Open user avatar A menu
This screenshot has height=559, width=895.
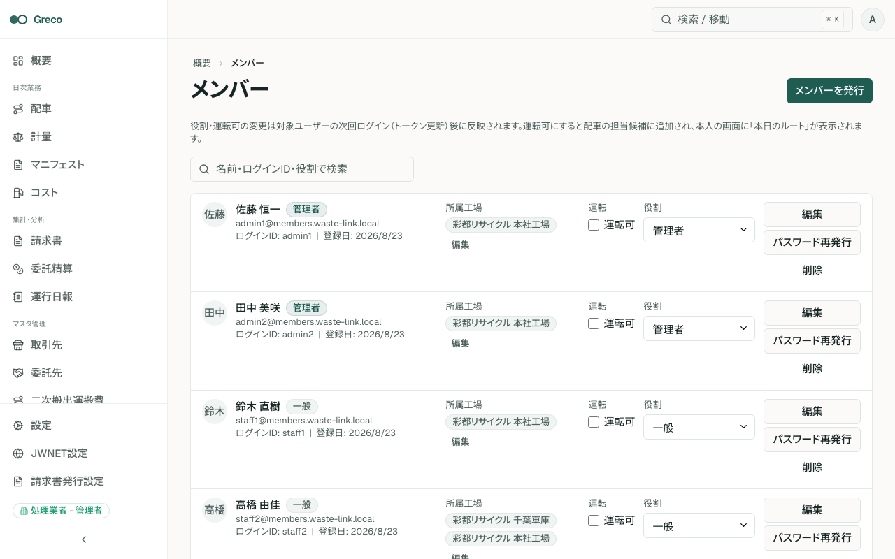873,20
